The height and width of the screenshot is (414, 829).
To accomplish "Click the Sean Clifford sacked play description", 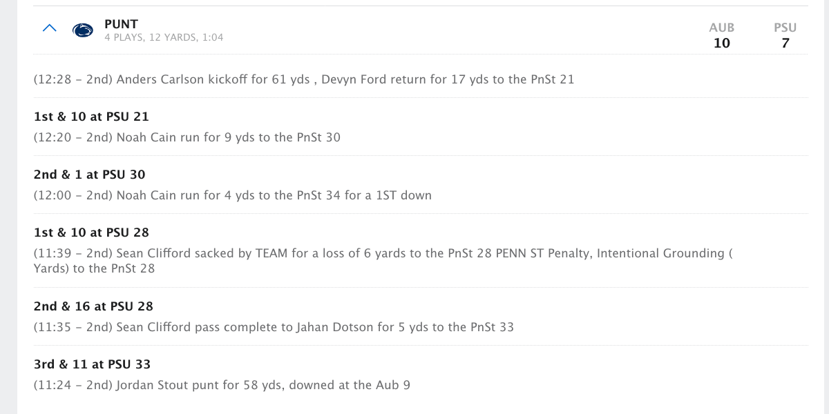I will (383, 261).
